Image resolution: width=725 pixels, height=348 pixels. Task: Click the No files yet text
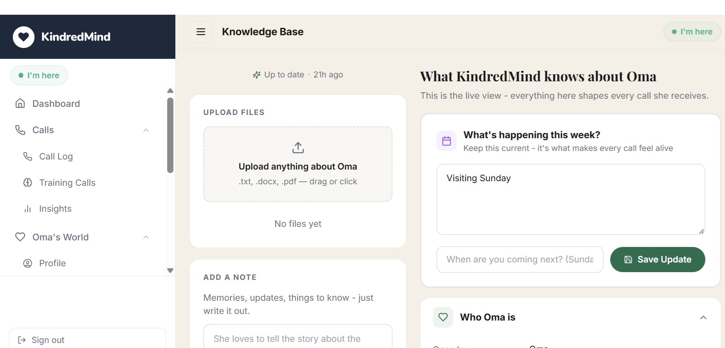click(x=298, y=224)
